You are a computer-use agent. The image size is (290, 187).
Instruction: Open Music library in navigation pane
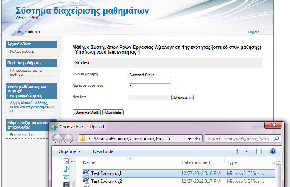[66, 169]
